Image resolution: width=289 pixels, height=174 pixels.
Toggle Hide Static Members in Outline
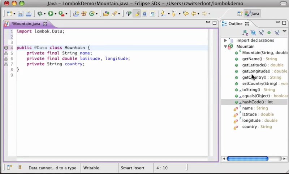click(x=261, y=33)
